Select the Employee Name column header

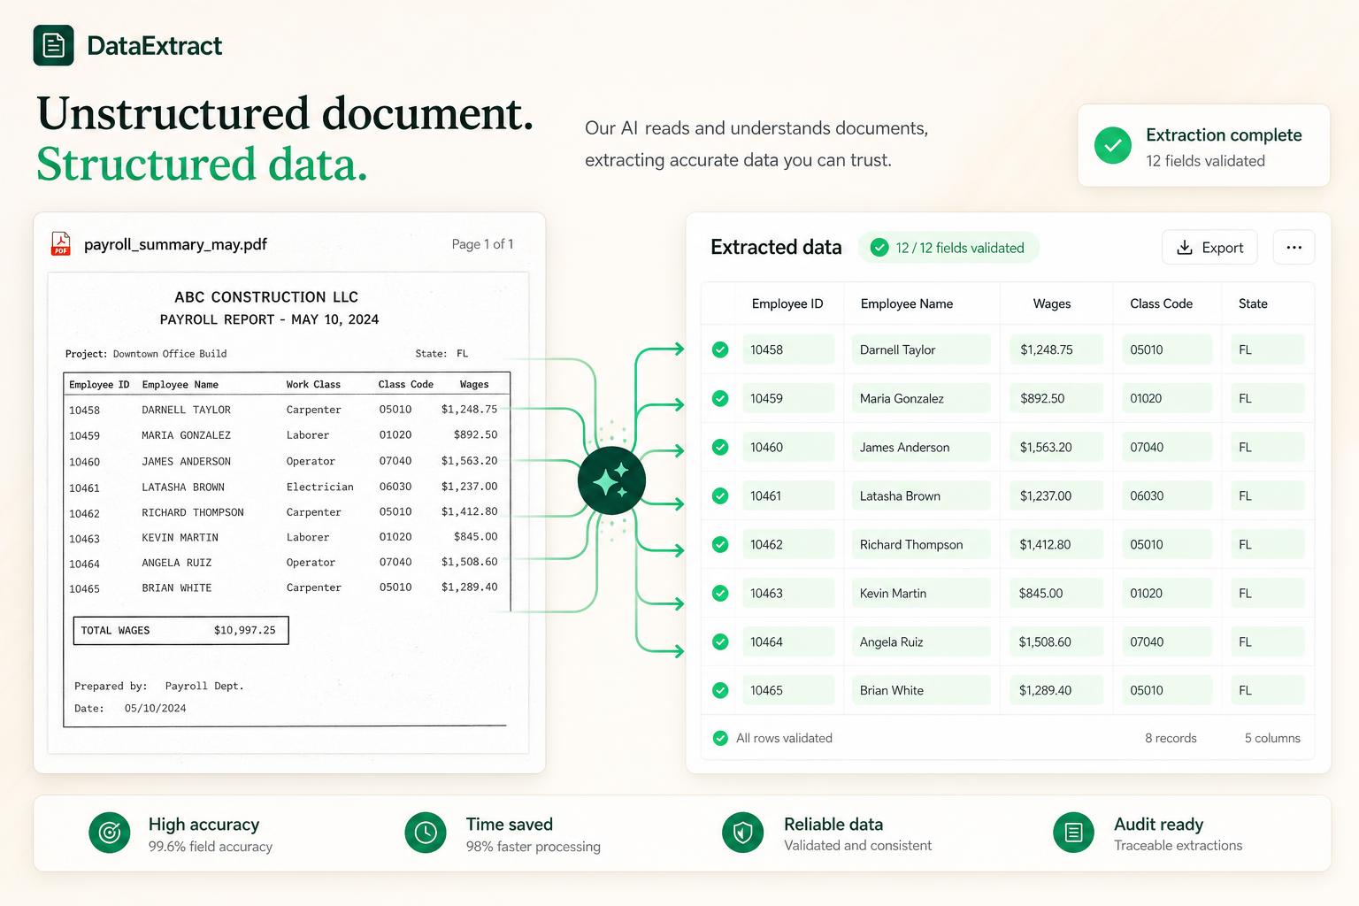pos(907,303)
